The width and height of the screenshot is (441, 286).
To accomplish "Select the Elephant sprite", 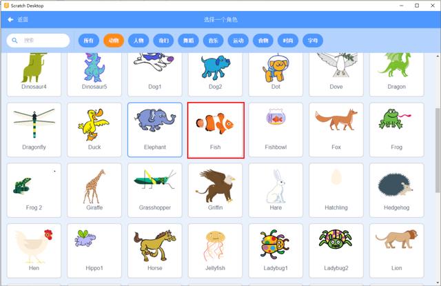I will [154, 130].
